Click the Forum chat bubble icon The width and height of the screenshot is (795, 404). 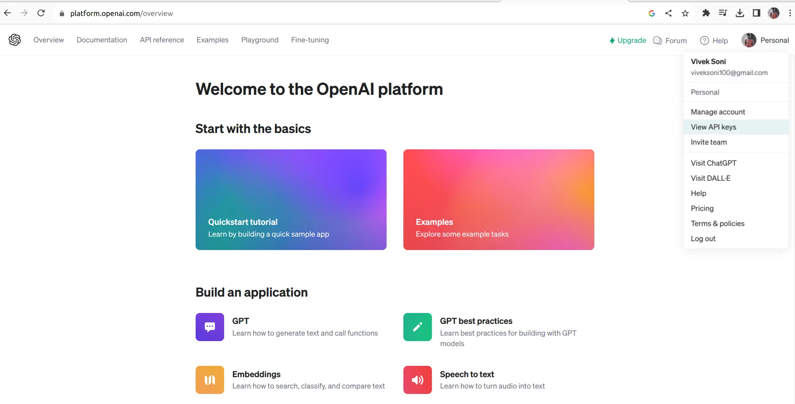658,41
